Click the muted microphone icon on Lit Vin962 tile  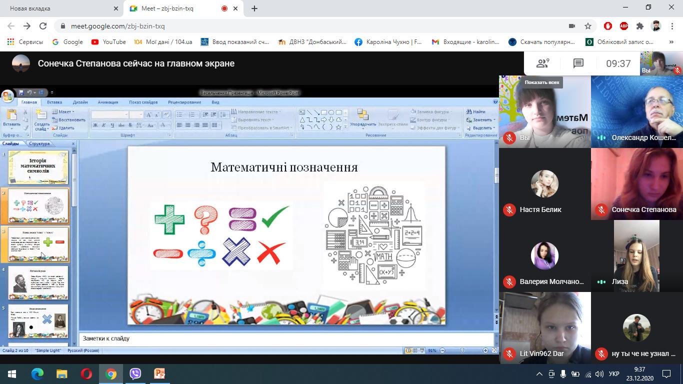pyautogui.click(x=509, y=354)
